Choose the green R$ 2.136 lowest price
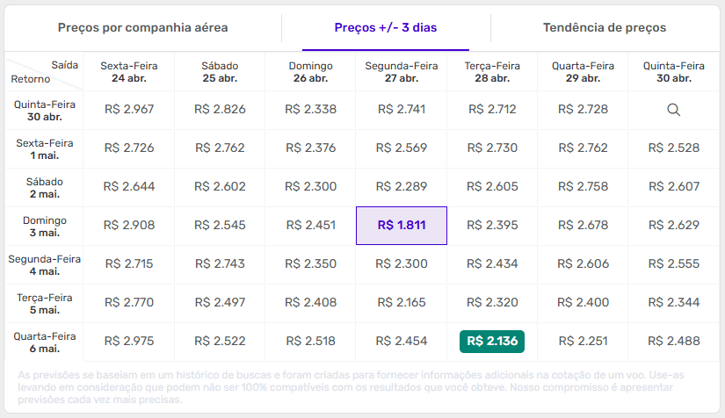 [491, 342]
